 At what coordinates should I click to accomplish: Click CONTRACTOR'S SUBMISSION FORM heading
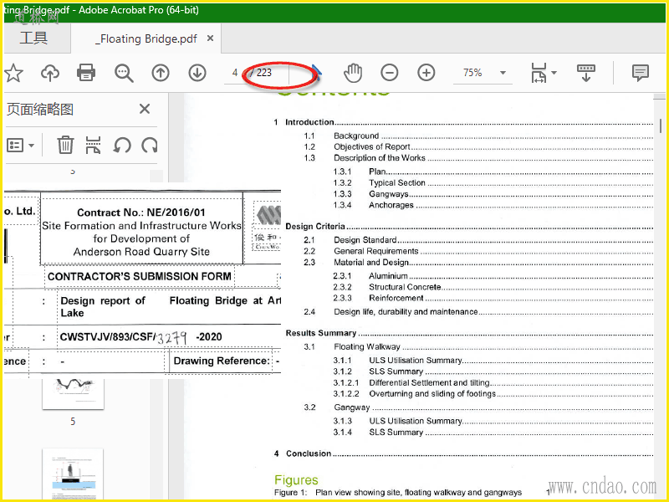pos(140,276)
